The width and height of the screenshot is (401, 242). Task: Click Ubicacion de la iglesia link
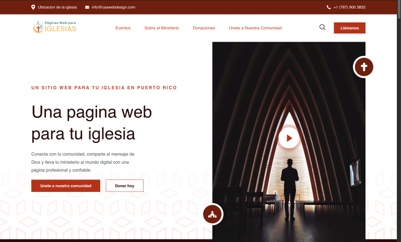[57, 7]
